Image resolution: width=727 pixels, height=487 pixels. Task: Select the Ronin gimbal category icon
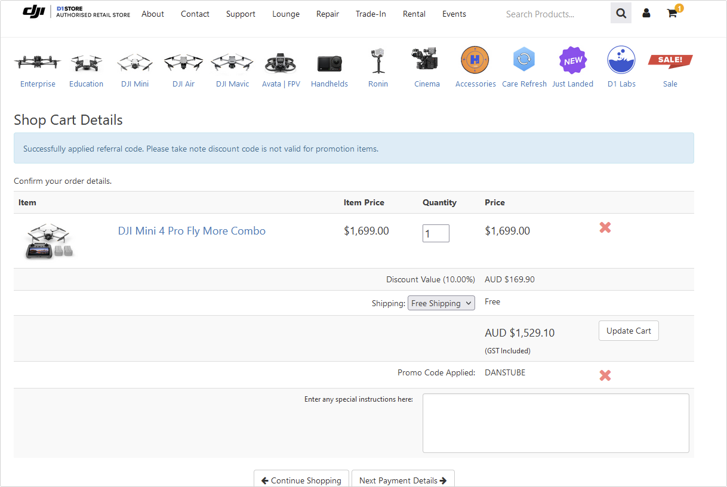coord(378,60)
